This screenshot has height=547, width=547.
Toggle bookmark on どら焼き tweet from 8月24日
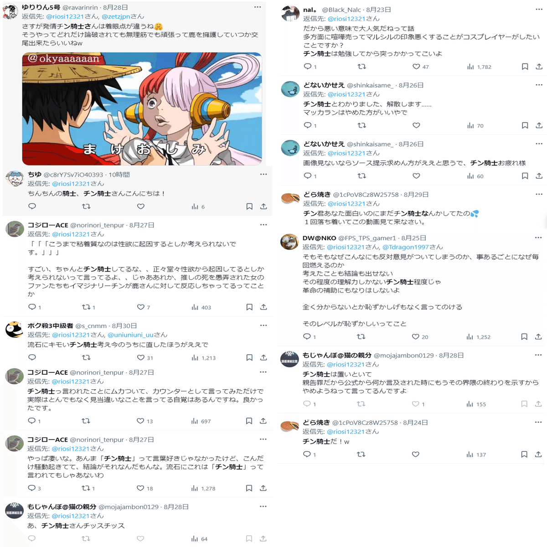click(x=524, y=454)
